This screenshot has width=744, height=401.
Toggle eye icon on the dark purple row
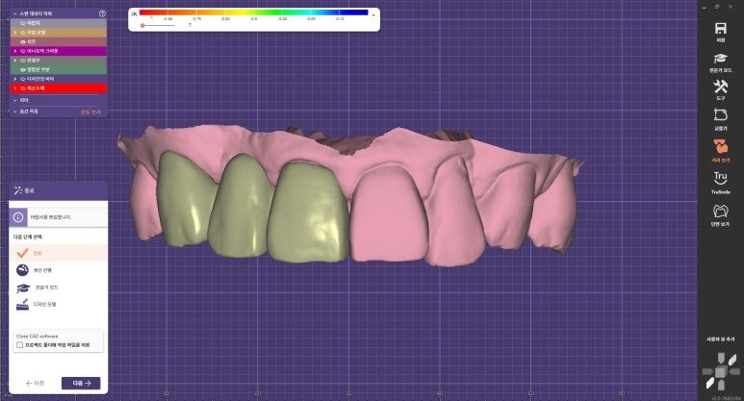point(23,79)
